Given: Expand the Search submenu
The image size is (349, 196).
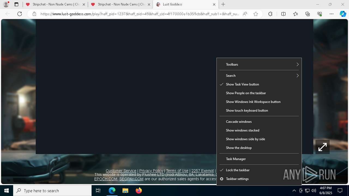Looking at the screenshot, I should click(259, 76).
